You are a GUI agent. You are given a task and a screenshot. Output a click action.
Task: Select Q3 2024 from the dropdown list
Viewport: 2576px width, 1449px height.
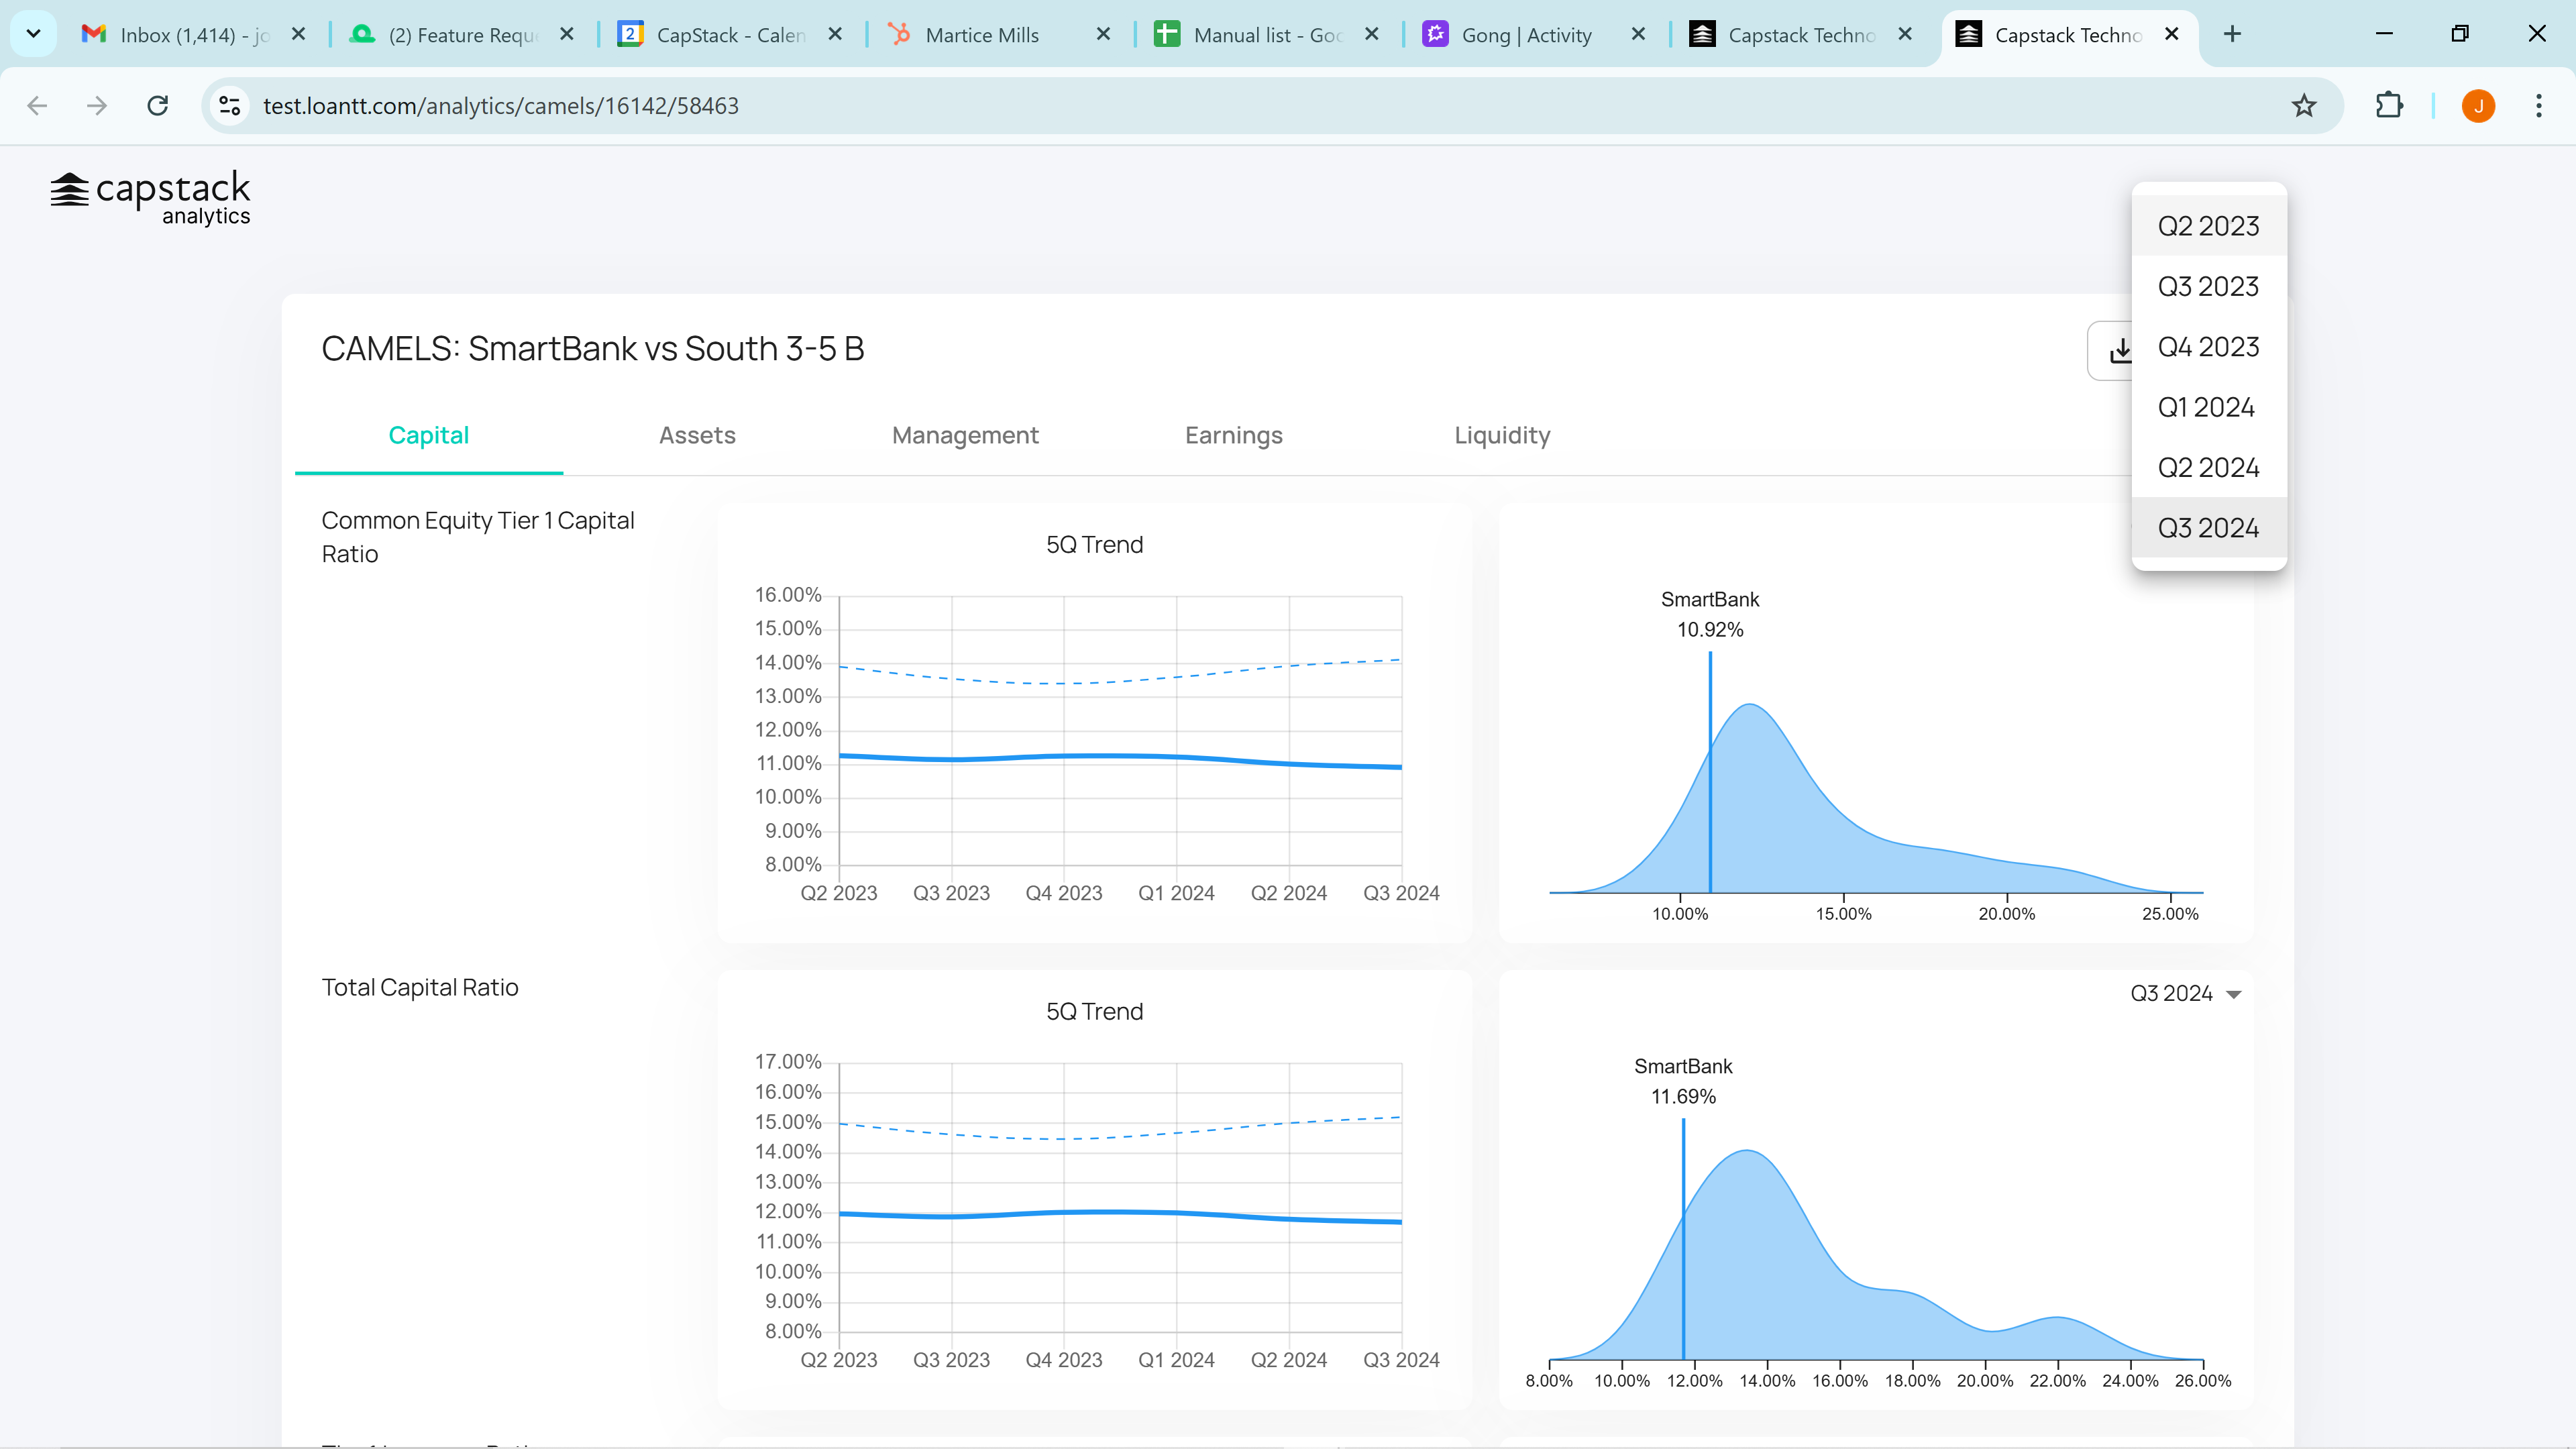2208,528
